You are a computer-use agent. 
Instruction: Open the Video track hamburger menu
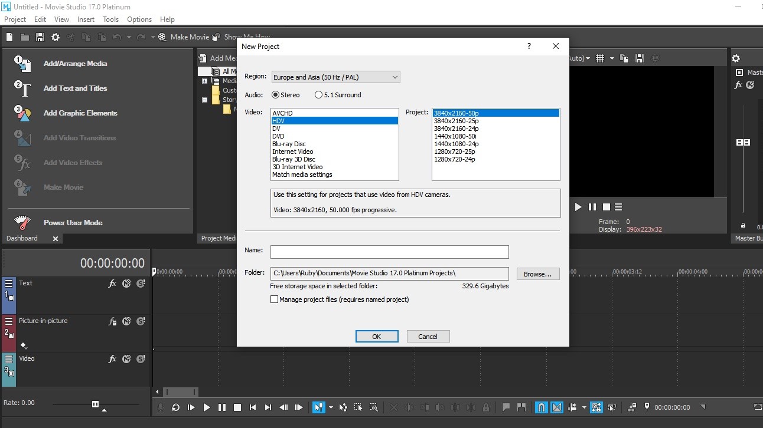[9, 358]
